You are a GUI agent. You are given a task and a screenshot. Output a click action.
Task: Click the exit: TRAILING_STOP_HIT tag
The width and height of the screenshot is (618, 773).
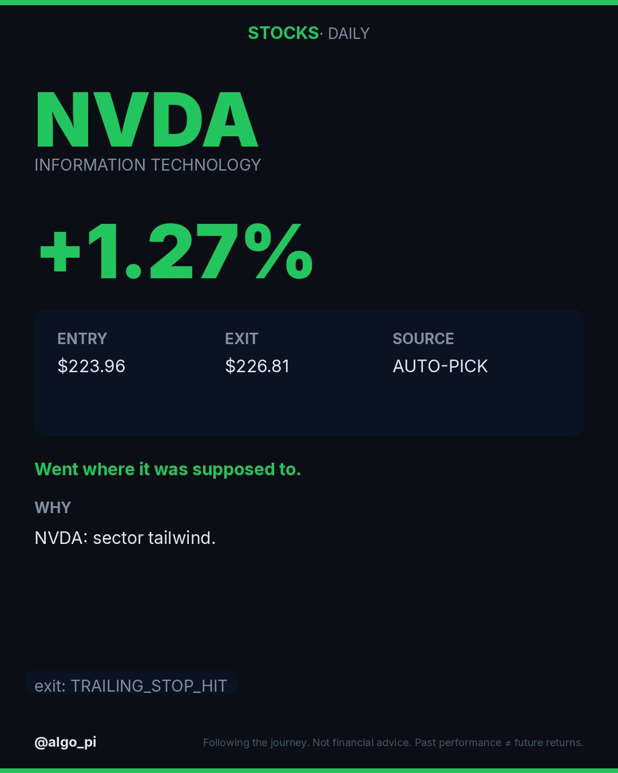pyautogui.click(x=131, y=685)
